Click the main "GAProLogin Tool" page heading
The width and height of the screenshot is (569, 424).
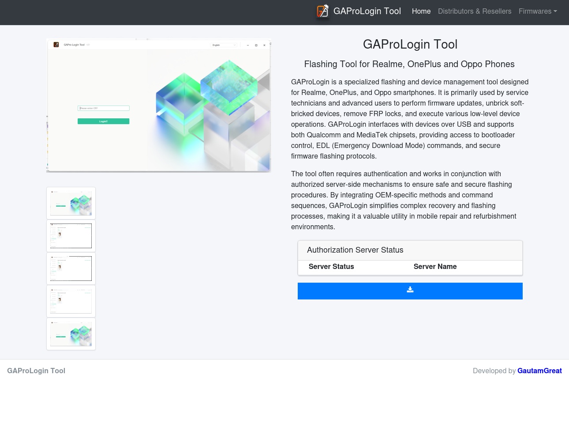click(x=410, y=44)
